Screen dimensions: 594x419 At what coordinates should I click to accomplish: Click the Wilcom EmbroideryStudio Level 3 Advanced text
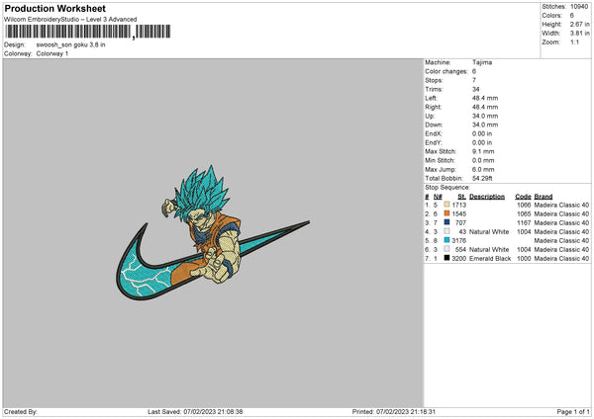coord(70,20)
